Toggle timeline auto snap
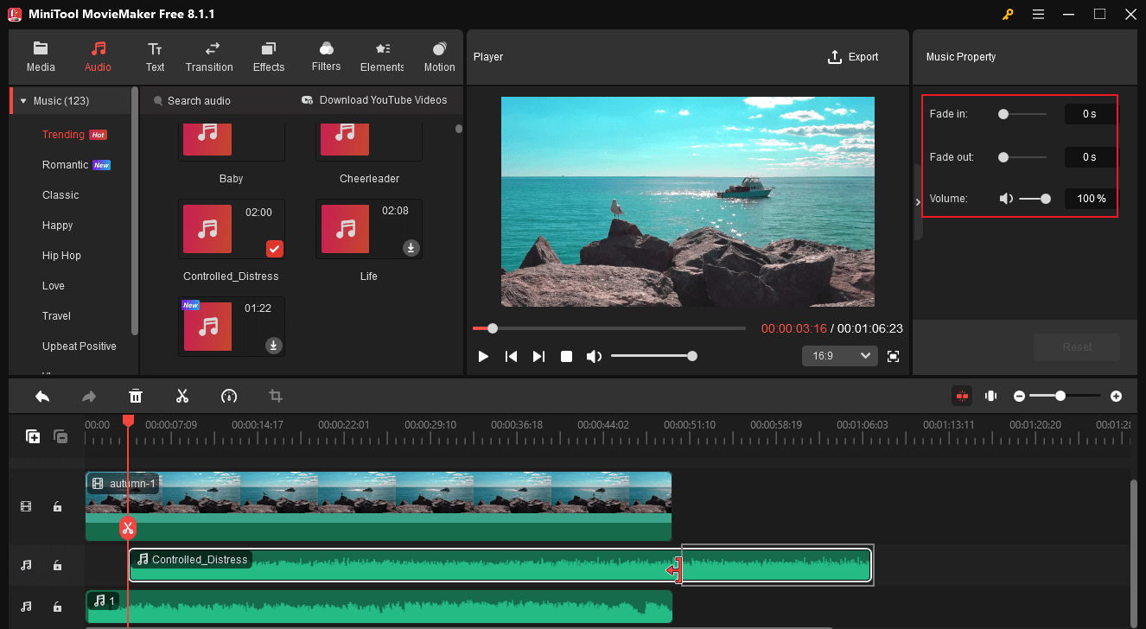 (962, 396)
